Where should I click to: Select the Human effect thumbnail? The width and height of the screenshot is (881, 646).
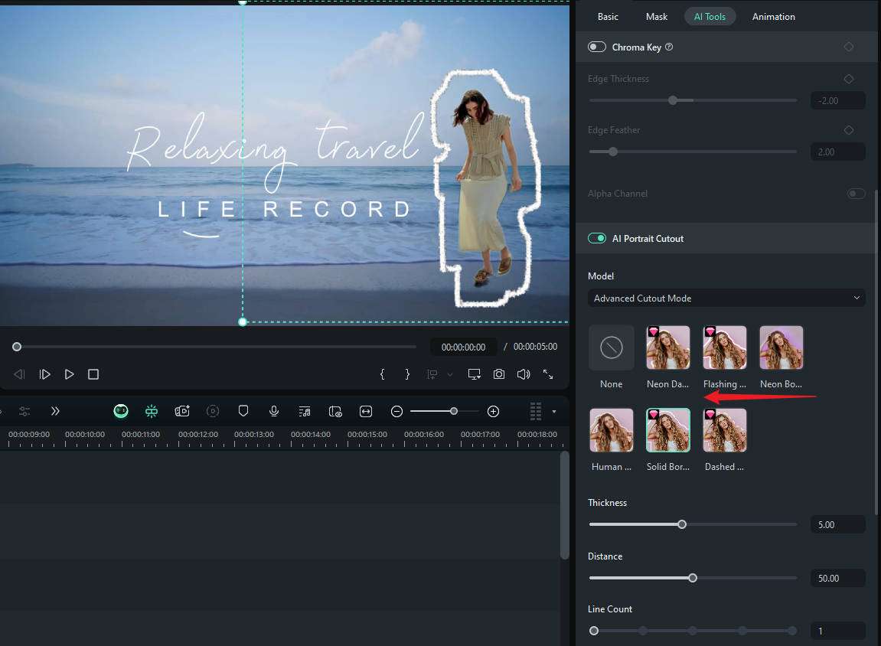point(612,430)
